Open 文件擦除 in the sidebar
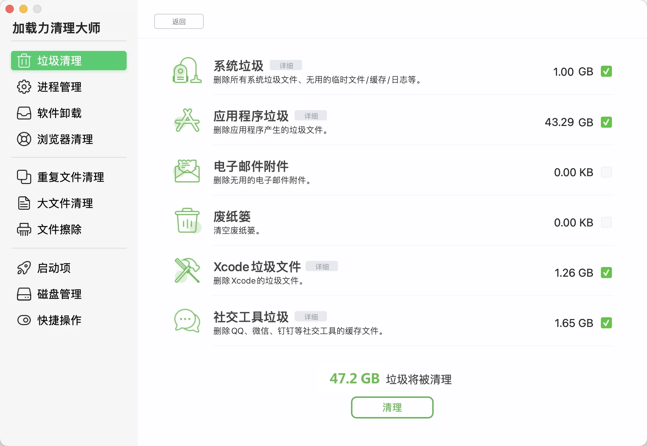 click(69, 229)
